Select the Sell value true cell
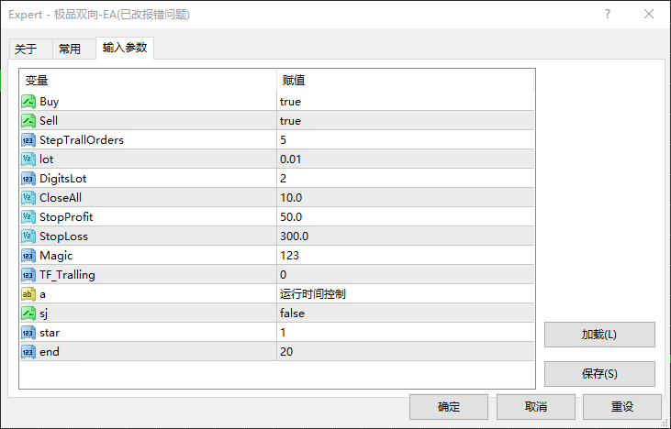 pyautogui.click(x=404, y=121)
